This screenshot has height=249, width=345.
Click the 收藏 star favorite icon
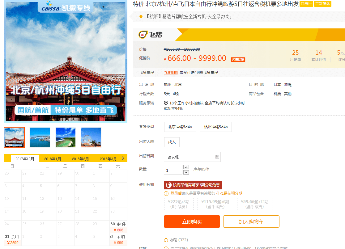(166, 240)
